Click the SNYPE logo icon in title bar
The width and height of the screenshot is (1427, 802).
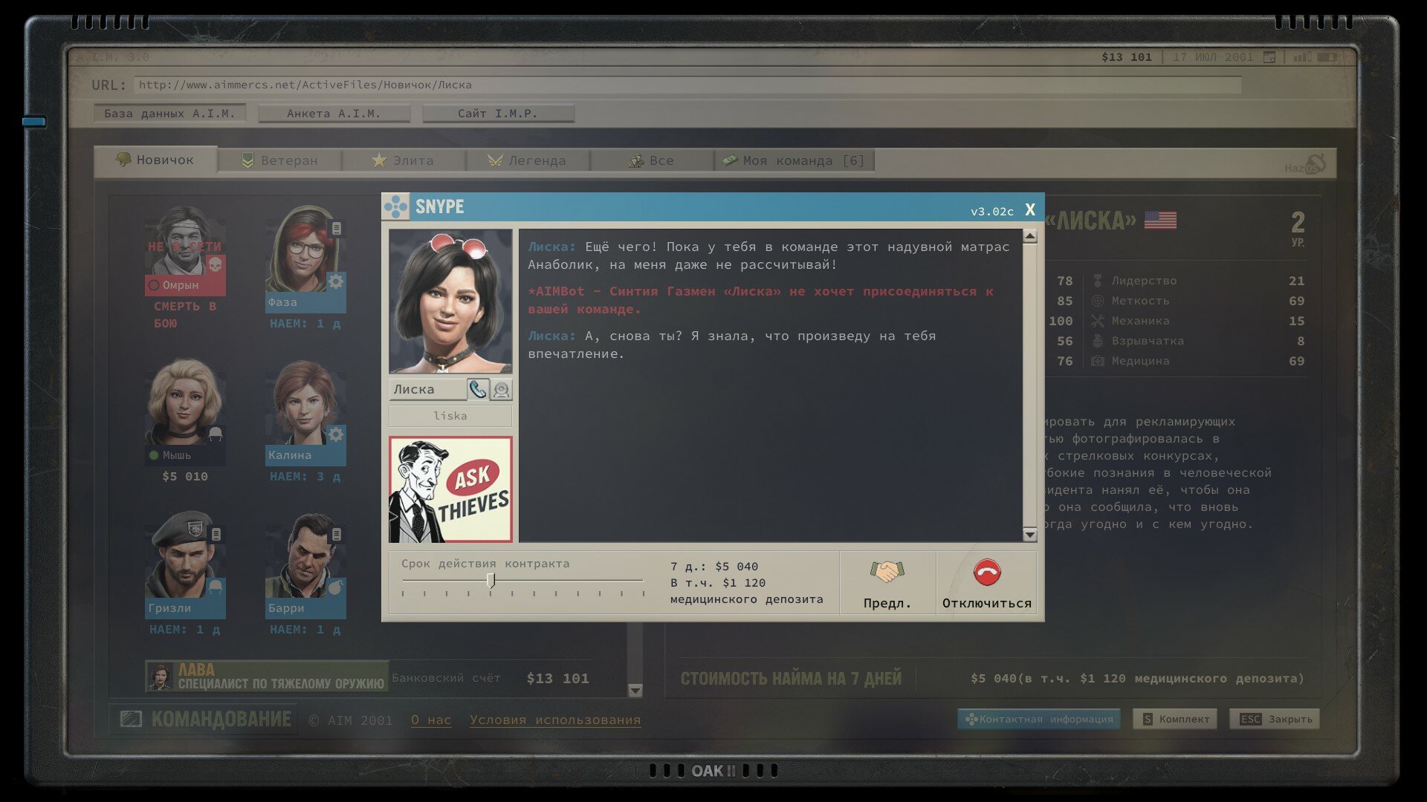pos(396,206)
